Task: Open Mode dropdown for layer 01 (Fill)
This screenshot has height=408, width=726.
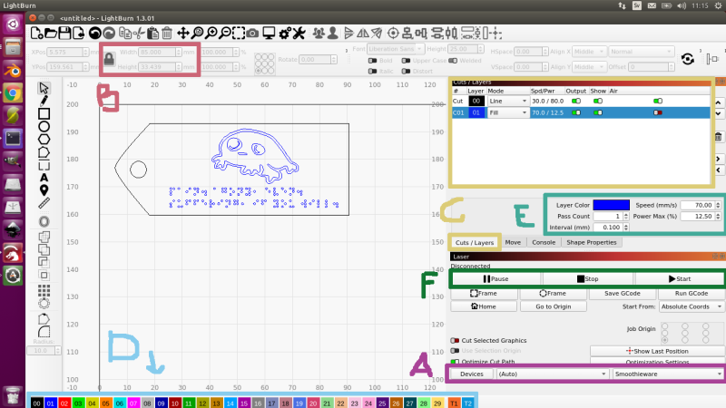Action: [508, 112]
